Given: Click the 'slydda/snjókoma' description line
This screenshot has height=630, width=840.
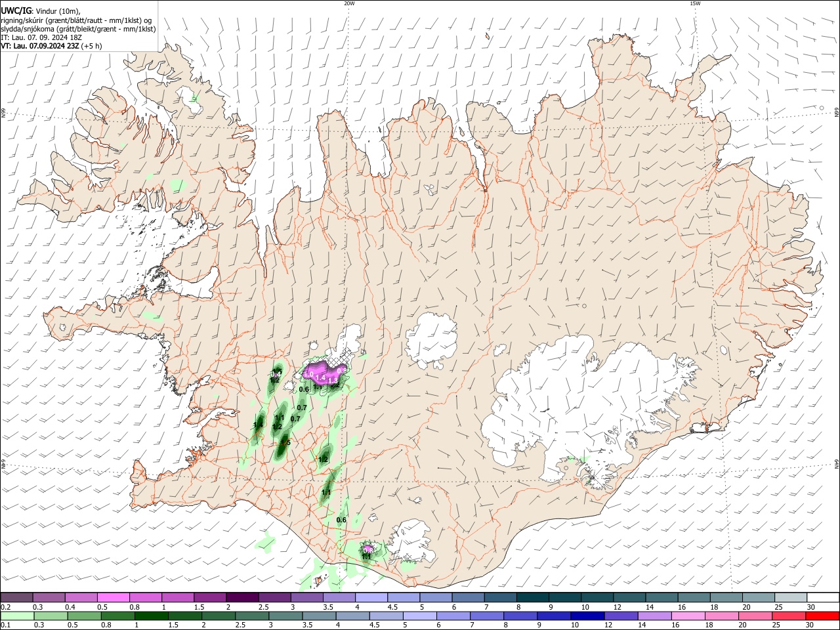Looking at the screenshot, I should coord(78,29).
